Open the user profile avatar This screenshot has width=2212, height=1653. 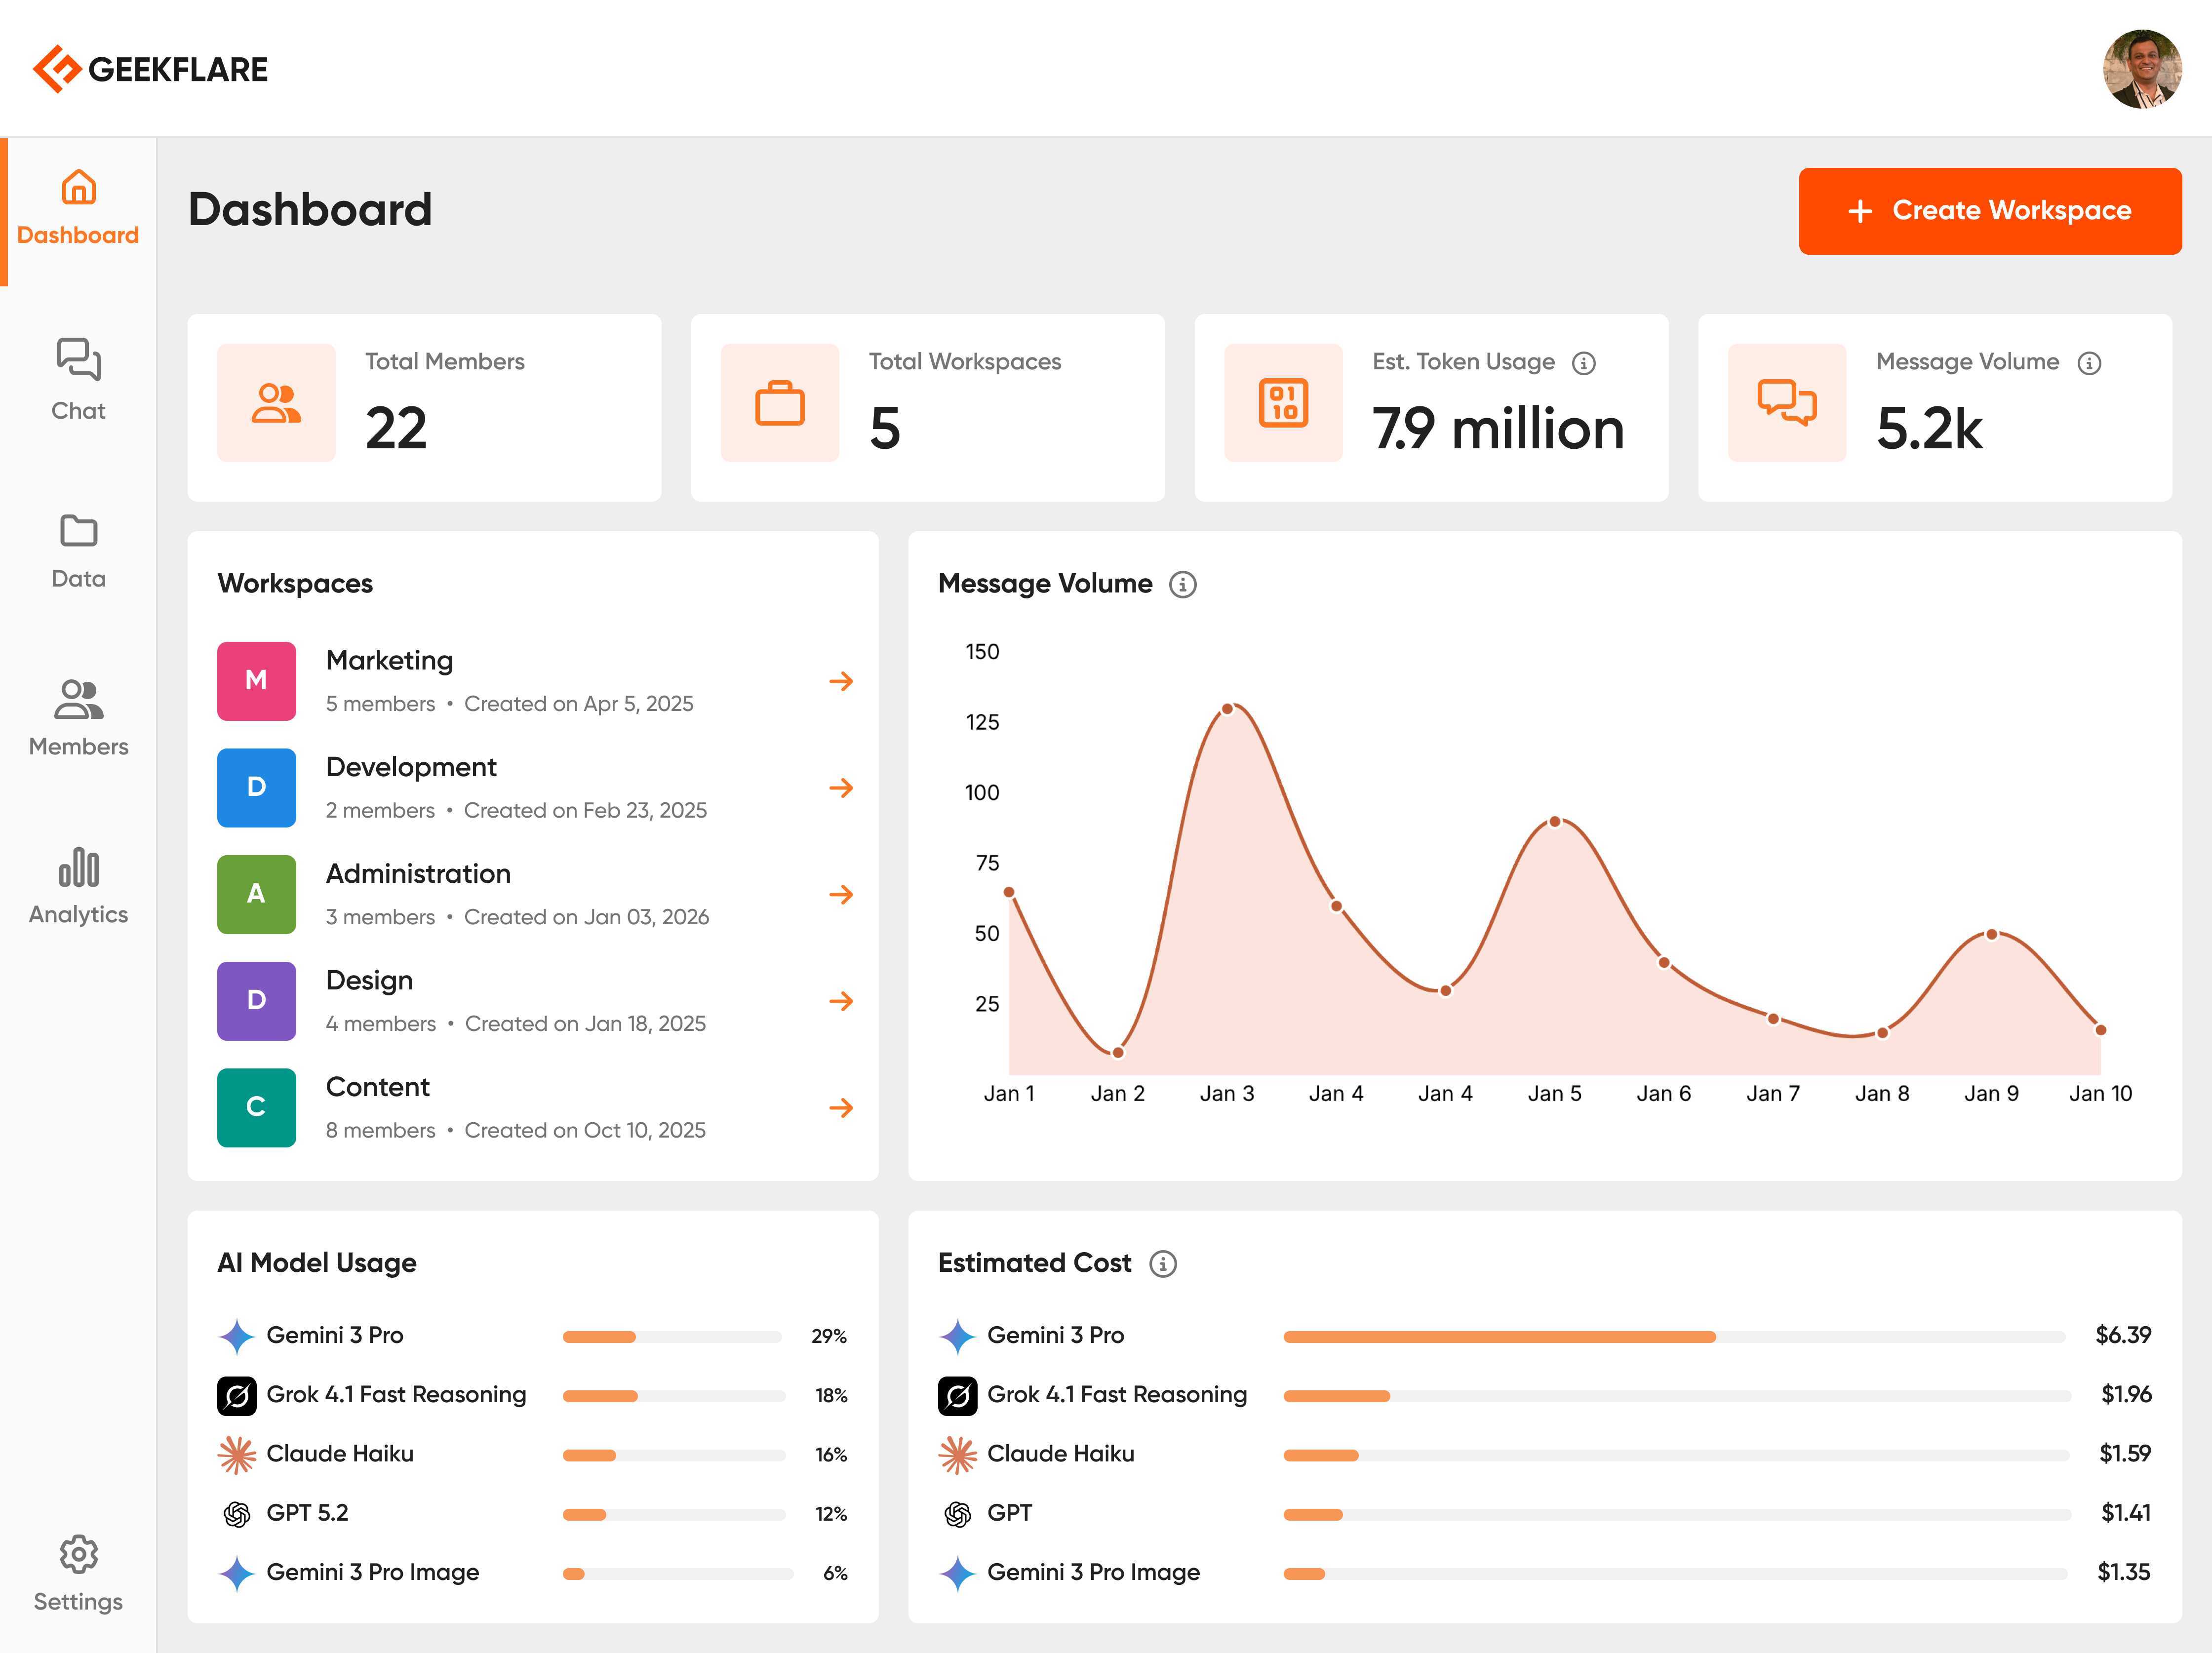pos(2143,68)
